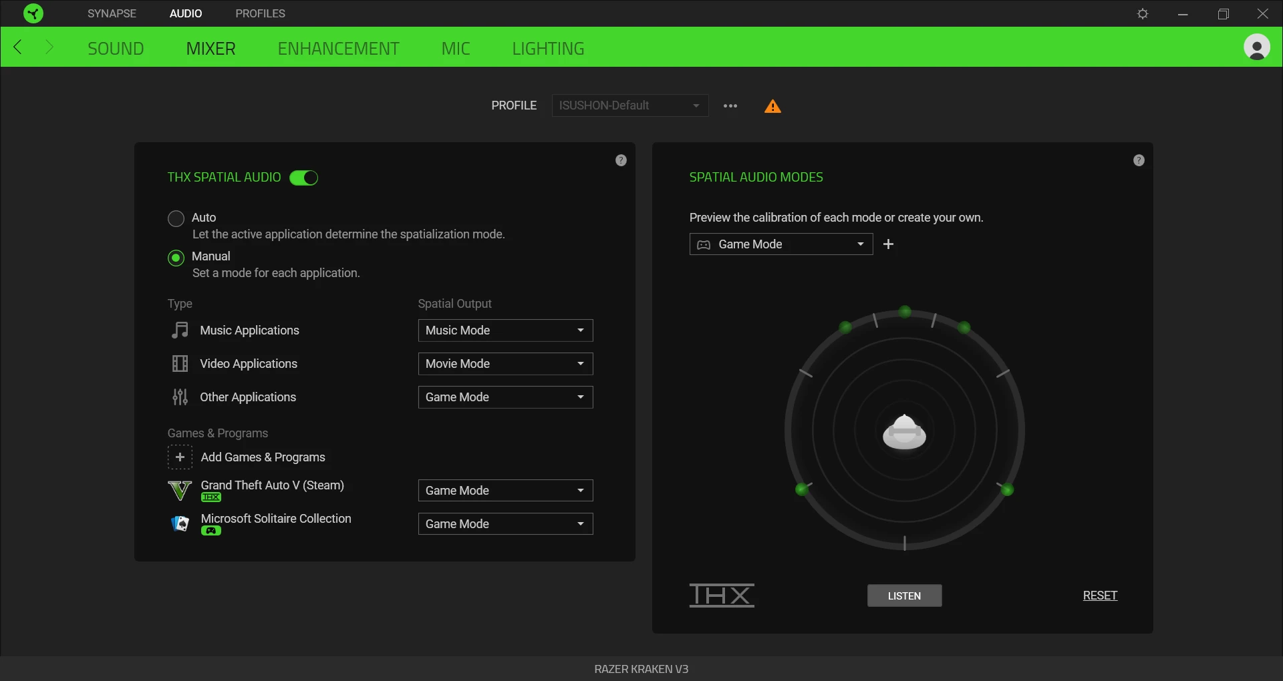Viewport: 1283px width, 681px height.
Task: Open Microsoft Solitaire Collection mode dropdown
Action: pos(505,524)
